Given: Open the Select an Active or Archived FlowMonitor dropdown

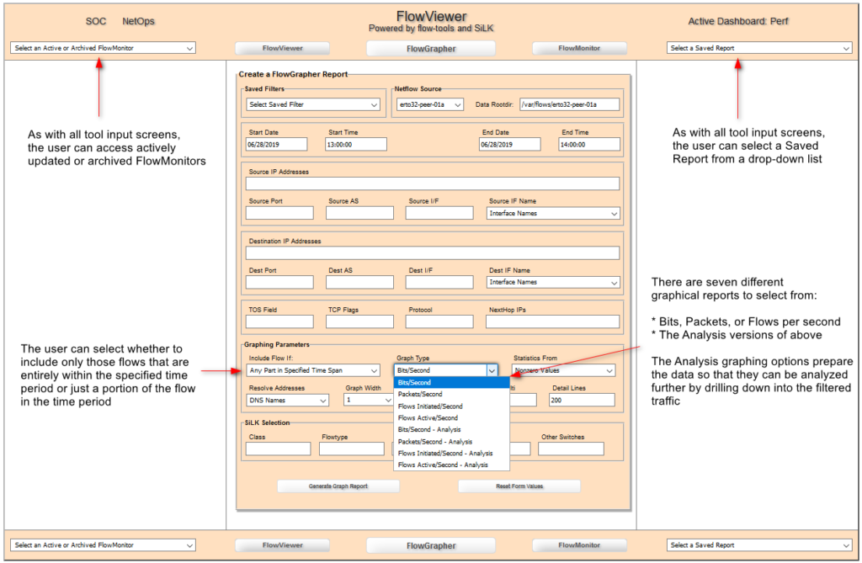Looking at the screenshot, I should coord(102,48).
